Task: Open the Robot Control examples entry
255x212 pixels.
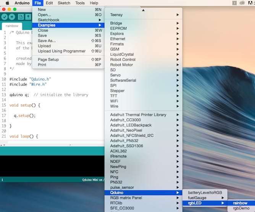Action: [x=144, y=60]
